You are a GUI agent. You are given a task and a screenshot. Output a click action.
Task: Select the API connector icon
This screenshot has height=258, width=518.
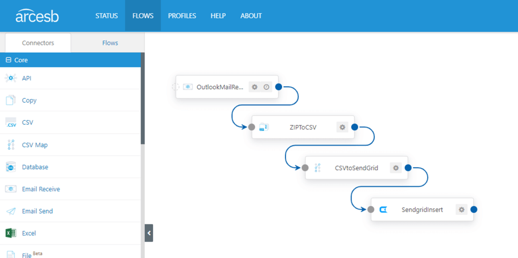[x=10, y=78]
